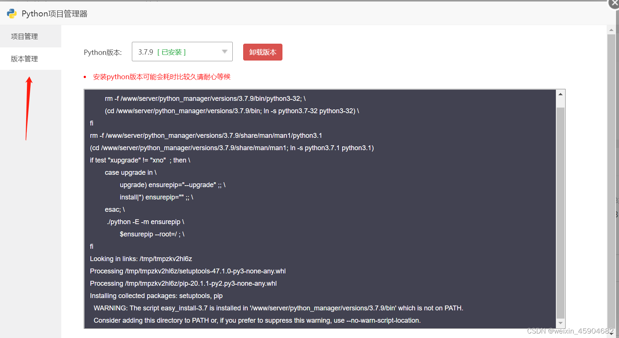Click the 卸载版本 button
Viewport: 619px width, 338px height.
click(263, 52)
